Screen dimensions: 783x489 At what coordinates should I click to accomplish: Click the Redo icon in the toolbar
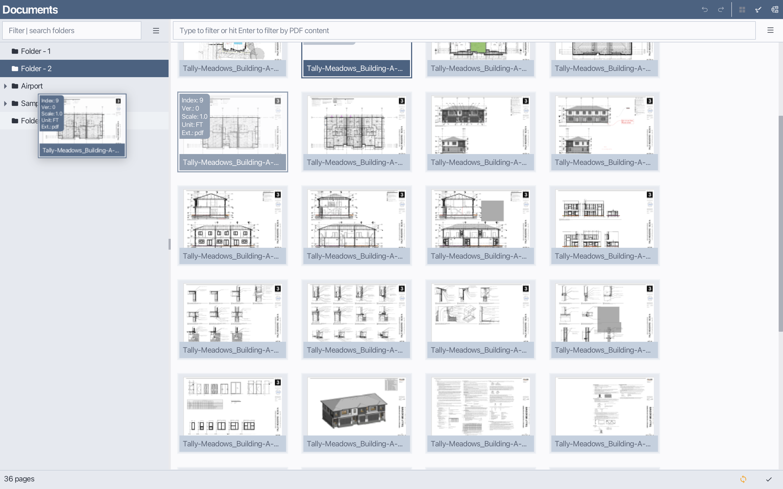click(x=721, y=10)
